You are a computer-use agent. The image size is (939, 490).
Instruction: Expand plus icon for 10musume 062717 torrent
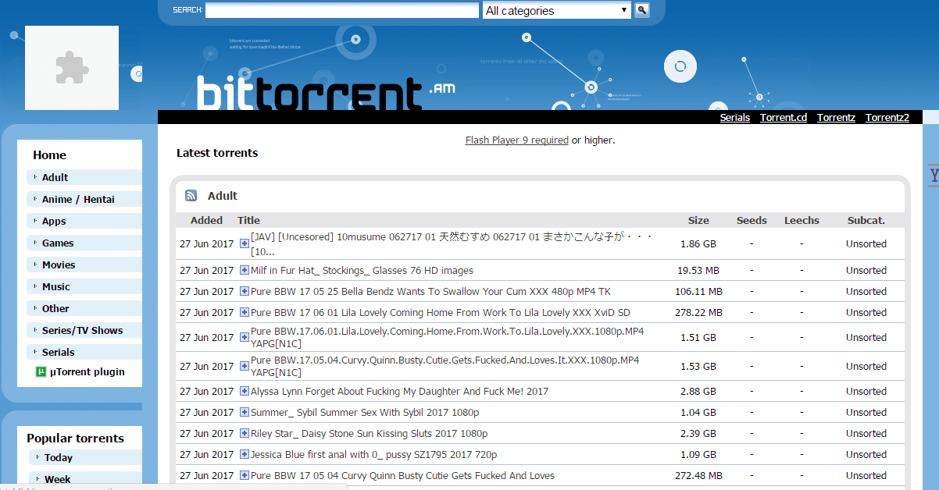[x=245, y=243]
